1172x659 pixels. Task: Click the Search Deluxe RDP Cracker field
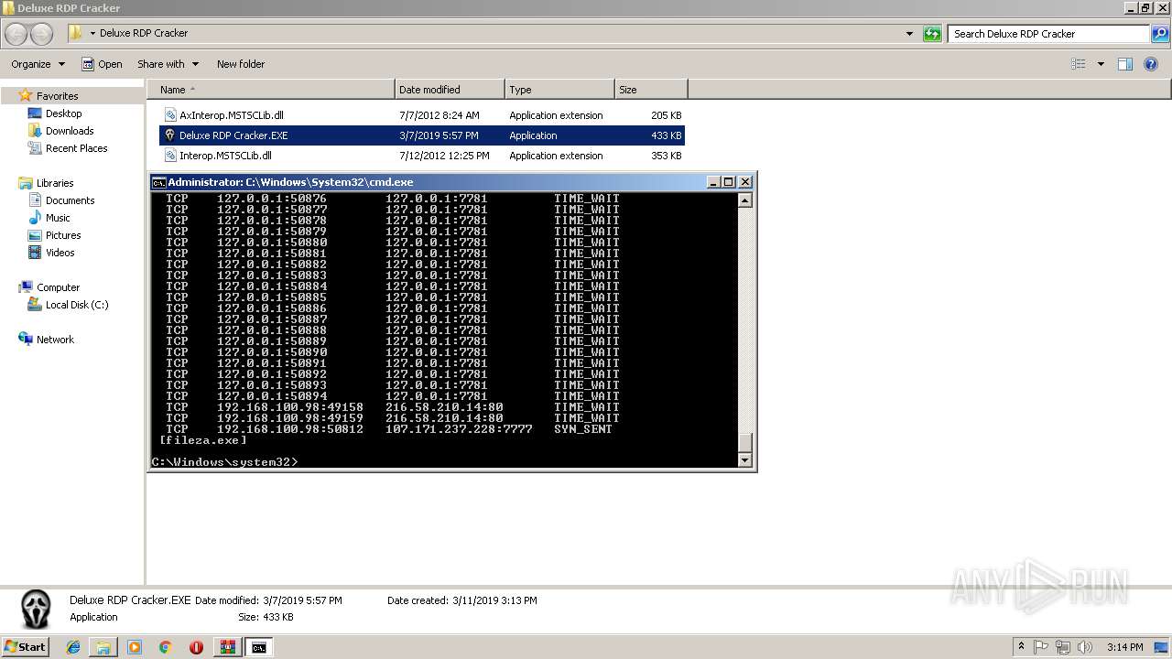click(x=1049, y=34)
